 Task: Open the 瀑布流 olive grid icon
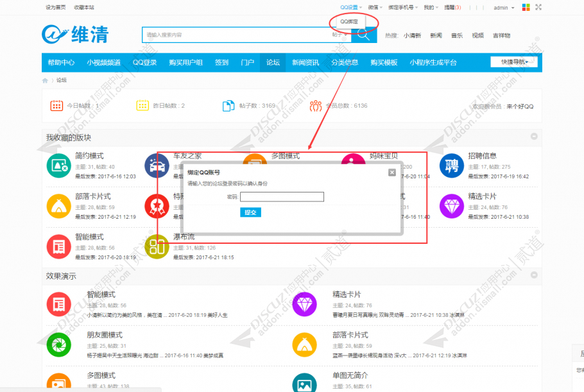point(157,247)
